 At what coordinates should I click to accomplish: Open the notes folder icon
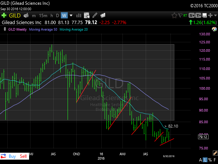click(103, 15)
